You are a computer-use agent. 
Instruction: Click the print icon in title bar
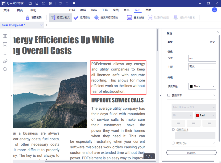click(x=50, y=3)
